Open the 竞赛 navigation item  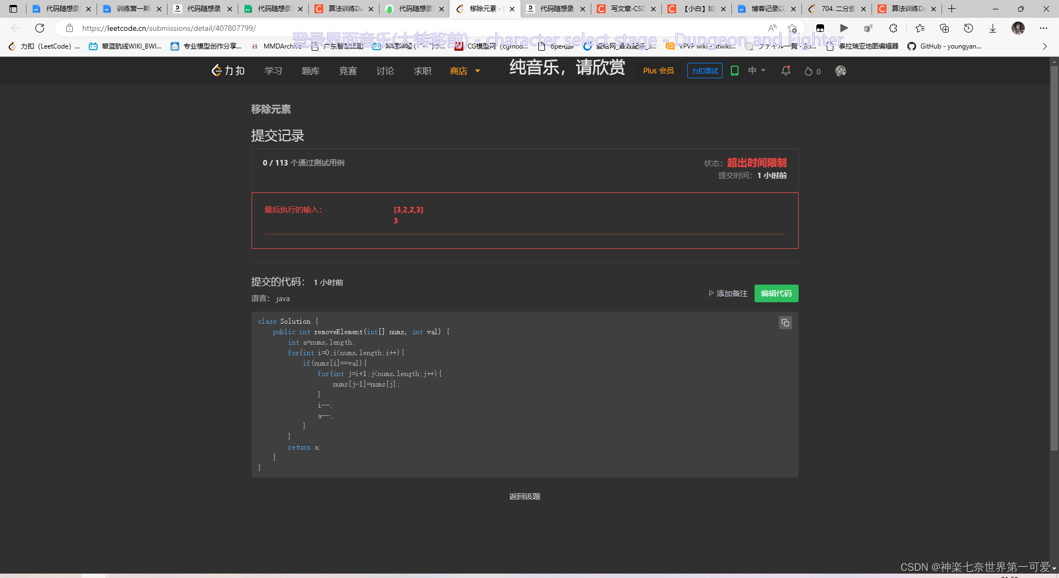tap(348, 71)
